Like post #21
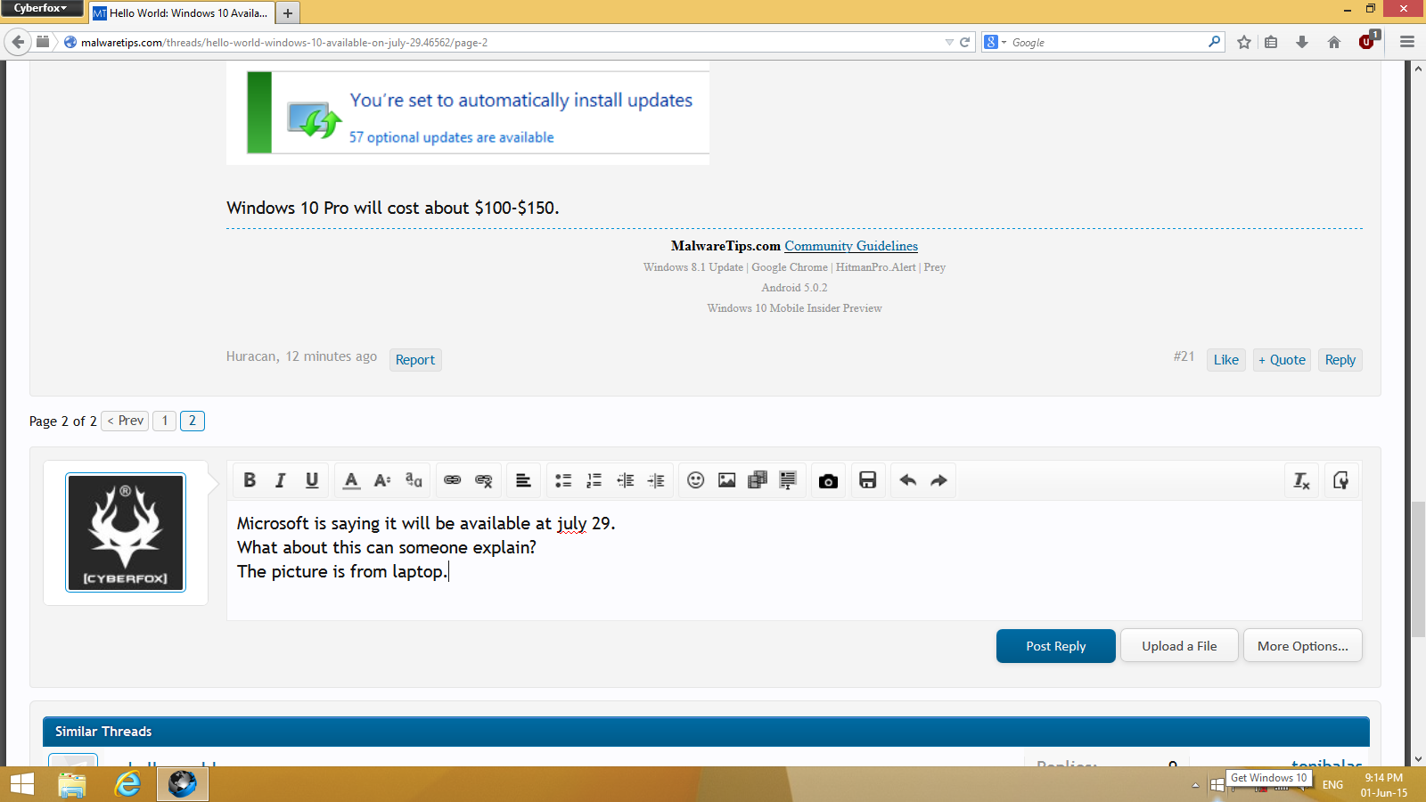The width and height of the screenshot is (1426, 802). [1226, 360]
